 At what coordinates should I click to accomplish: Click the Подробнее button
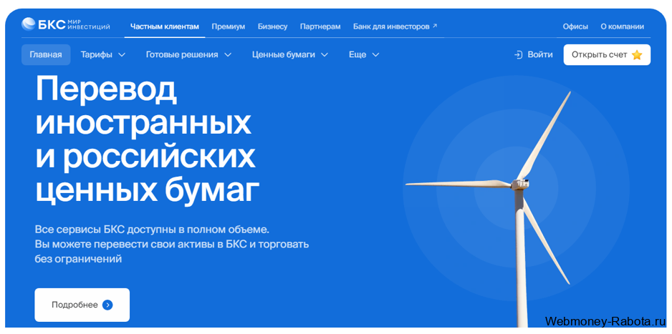(82, 305)
